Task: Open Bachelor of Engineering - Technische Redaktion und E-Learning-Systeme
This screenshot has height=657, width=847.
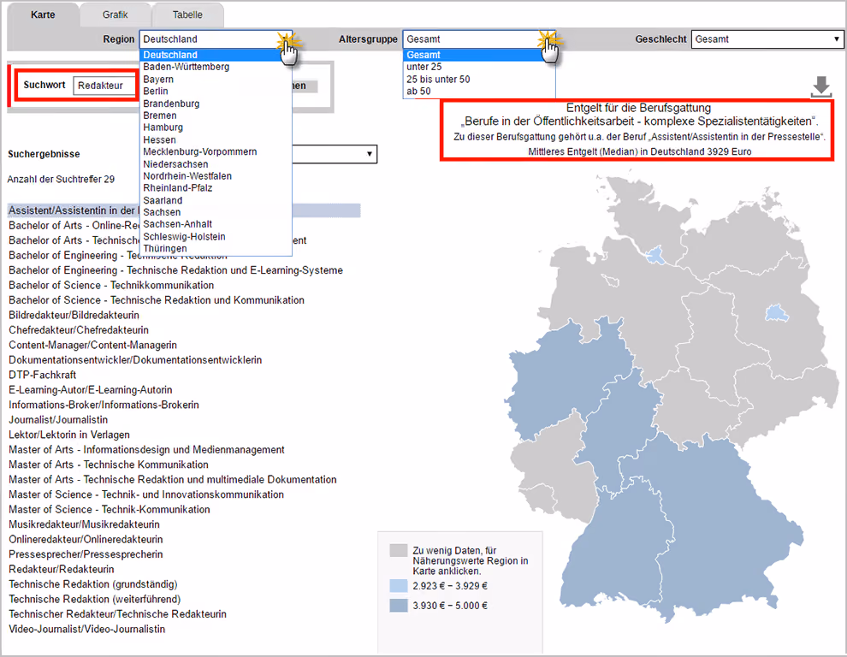Action: [x=175, y=270]
